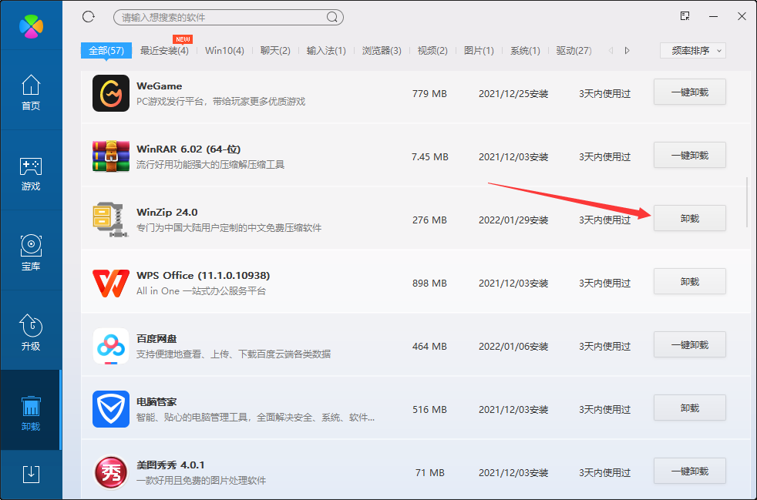
Task: Switch to 系统(1) tab
Action: pos(525,51)
